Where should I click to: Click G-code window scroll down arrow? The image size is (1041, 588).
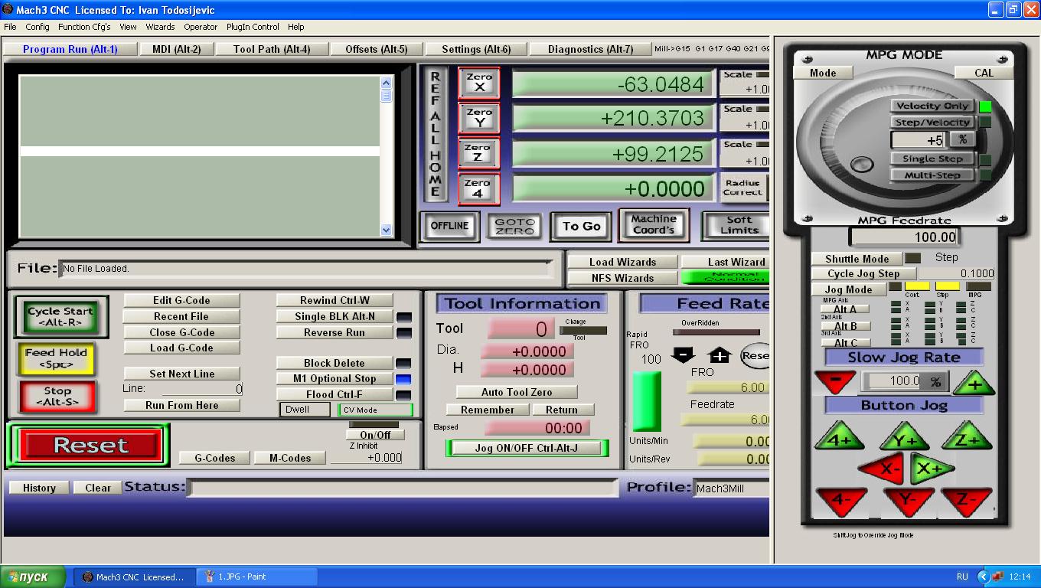[x=386, y=230]
